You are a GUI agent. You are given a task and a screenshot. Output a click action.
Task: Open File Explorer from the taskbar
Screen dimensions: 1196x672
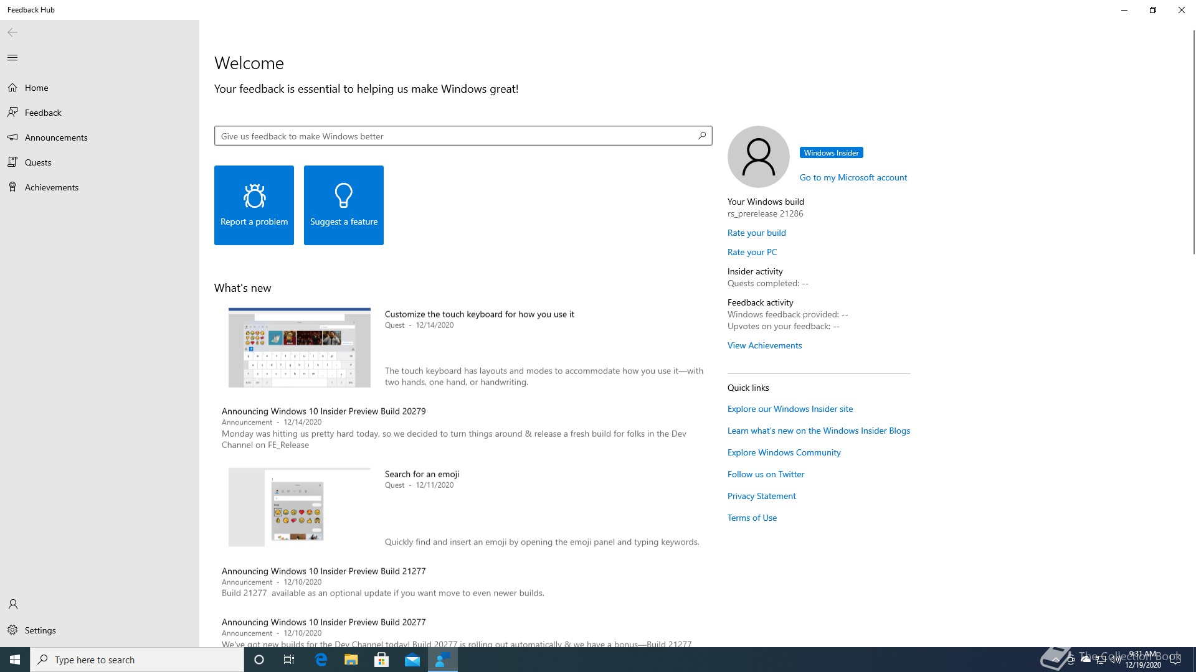pos(351,660)
